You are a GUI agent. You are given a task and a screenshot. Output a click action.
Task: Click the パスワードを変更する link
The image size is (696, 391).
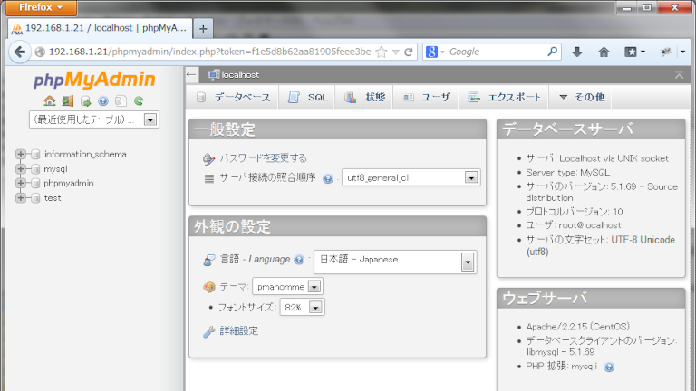pyautogui.click(x=263, y=158)
